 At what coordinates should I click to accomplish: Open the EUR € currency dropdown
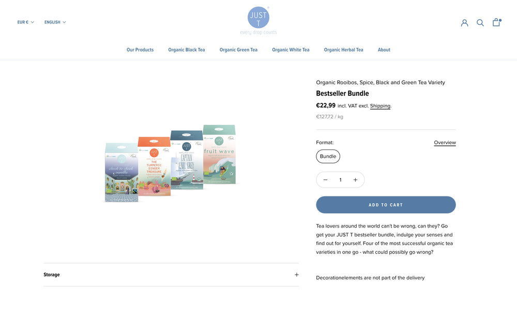(25, 22)
